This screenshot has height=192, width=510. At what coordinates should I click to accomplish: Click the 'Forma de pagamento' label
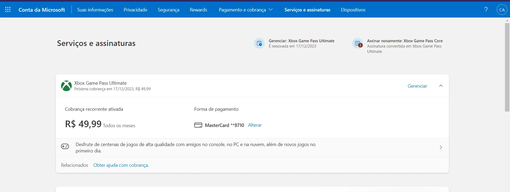216,109
